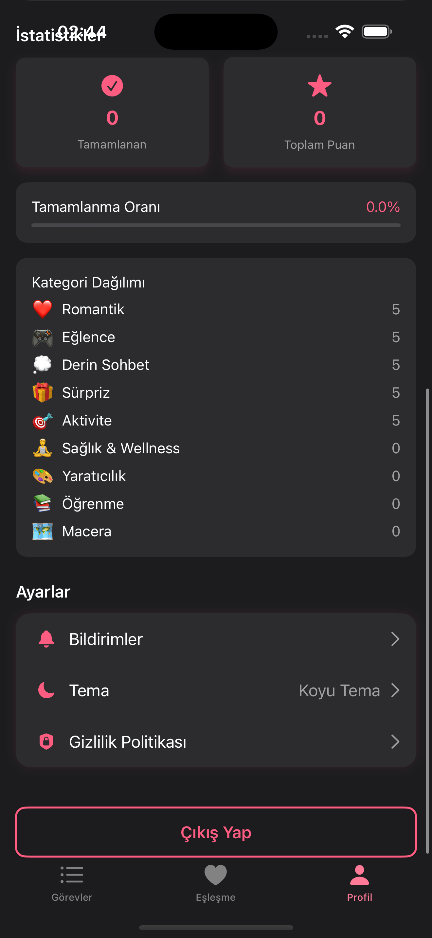Tap the Macera category row
The image size is (432, 938).
216,531
